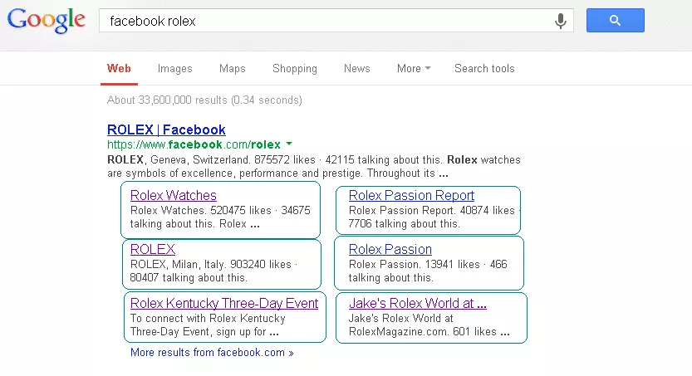Open the Shopping tab
Viewport: 692px width, 376px height.
pyautogui.click(x=295, y=69)
